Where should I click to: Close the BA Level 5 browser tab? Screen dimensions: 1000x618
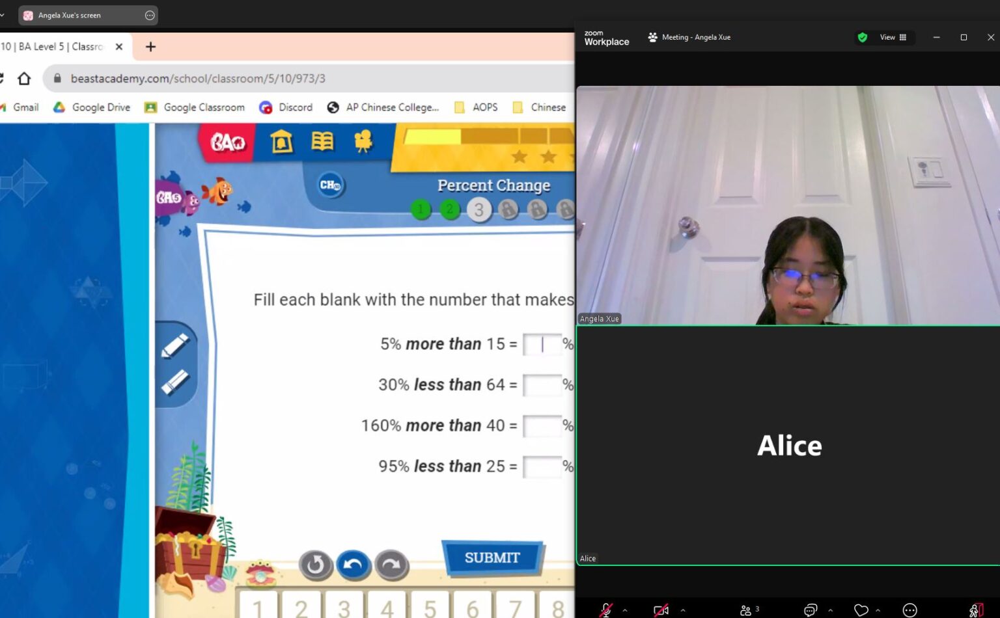[119, 47]
